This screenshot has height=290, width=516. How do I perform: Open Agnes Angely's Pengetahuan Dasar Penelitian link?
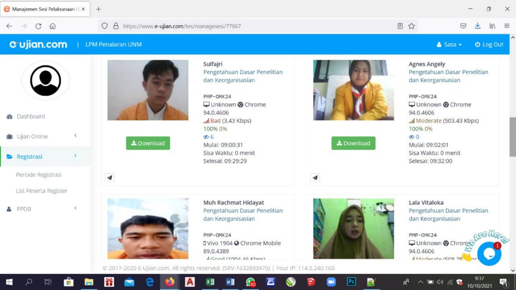point(449,76)
